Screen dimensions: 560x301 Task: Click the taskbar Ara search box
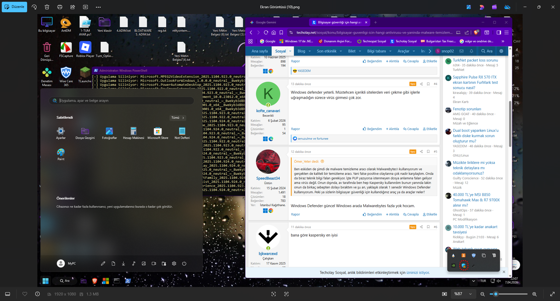point(65,281)
